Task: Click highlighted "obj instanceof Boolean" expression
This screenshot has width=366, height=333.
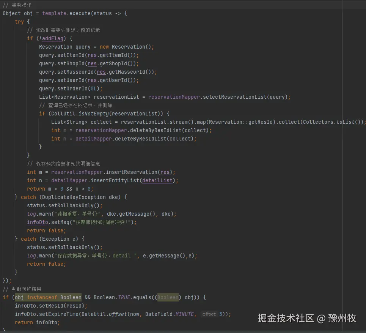Action: click(48, 297)
